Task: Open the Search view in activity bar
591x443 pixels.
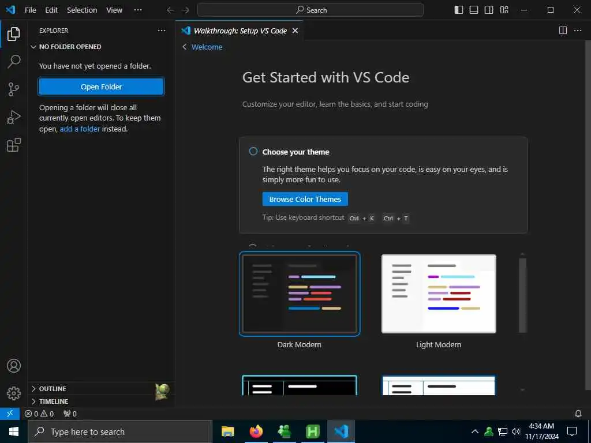Action: [x=14, y=61]
